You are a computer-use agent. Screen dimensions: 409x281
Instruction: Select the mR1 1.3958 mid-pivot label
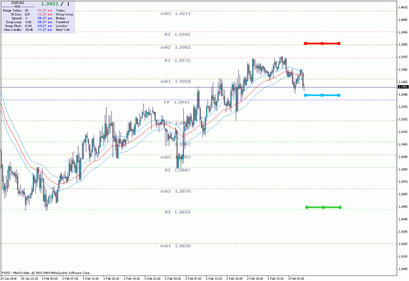(x=175, y=81)
